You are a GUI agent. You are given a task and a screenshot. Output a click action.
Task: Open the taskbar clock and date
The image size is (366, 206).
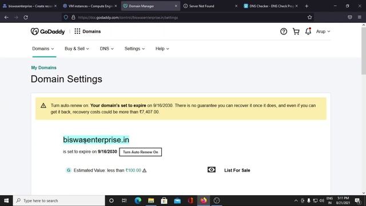(343, 201)
